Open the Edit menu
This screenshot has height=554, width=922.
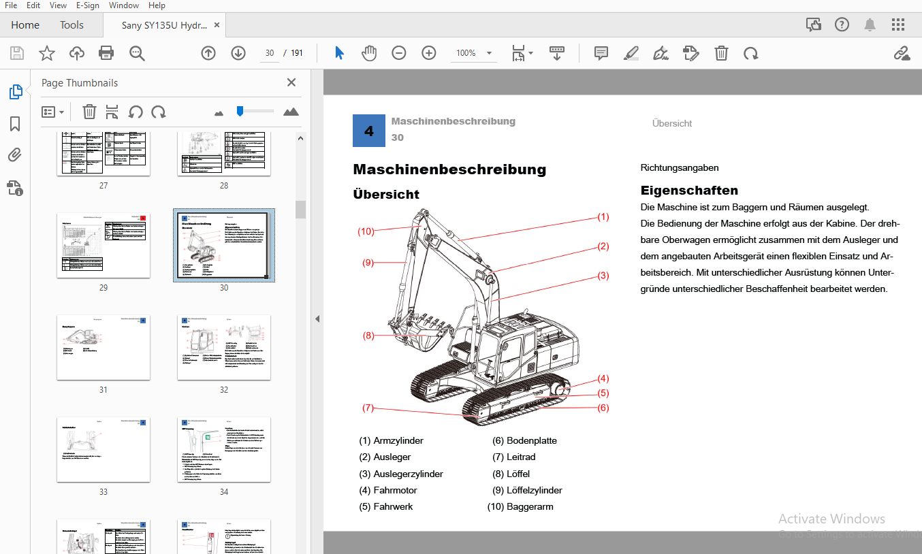click(x=33, y=5)
